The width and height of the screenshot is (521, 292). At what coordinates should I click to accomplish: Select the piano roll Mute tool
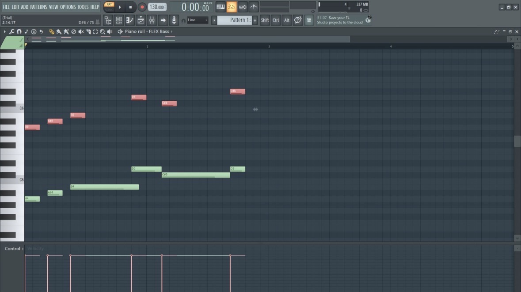pos(81,31)
